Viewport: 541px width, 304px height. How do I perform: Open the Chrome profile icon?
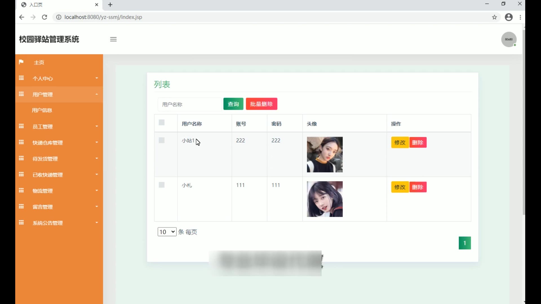509,17
